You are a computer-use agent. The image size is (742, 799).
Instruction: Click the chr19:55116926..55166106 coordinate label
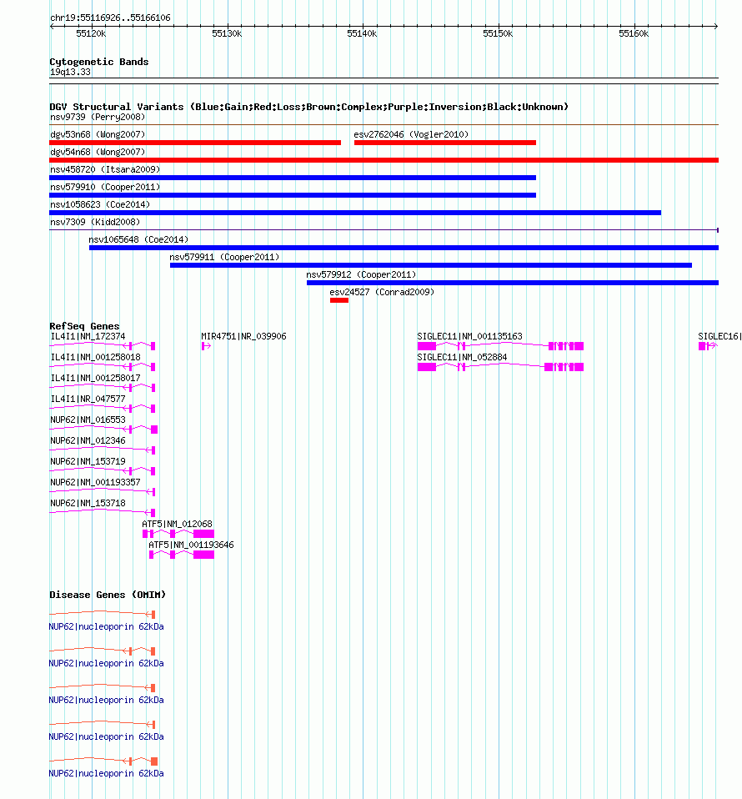click(110, 18)
